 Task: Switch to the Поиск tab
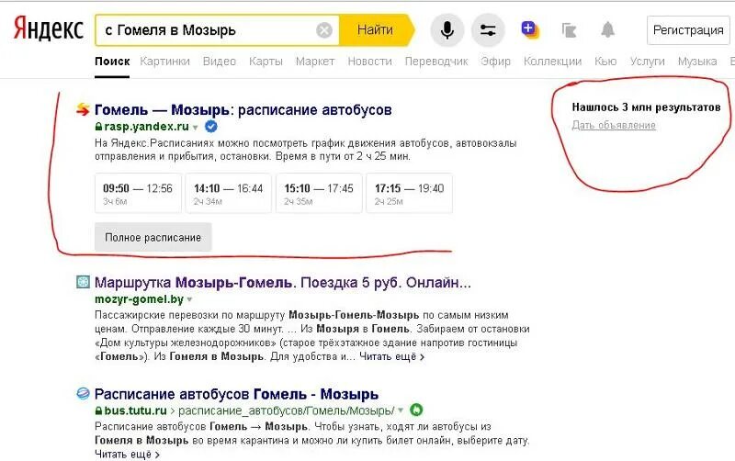pos(112,62)
